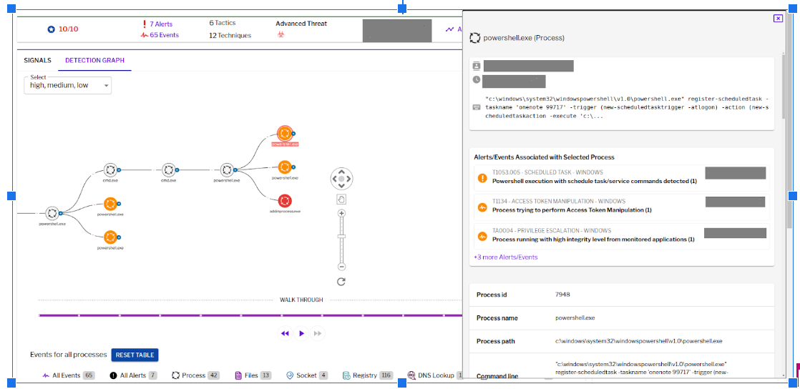Screen dimensions: 800x389
Task: Open the high integrity level process event row
Action: (621, 237)
